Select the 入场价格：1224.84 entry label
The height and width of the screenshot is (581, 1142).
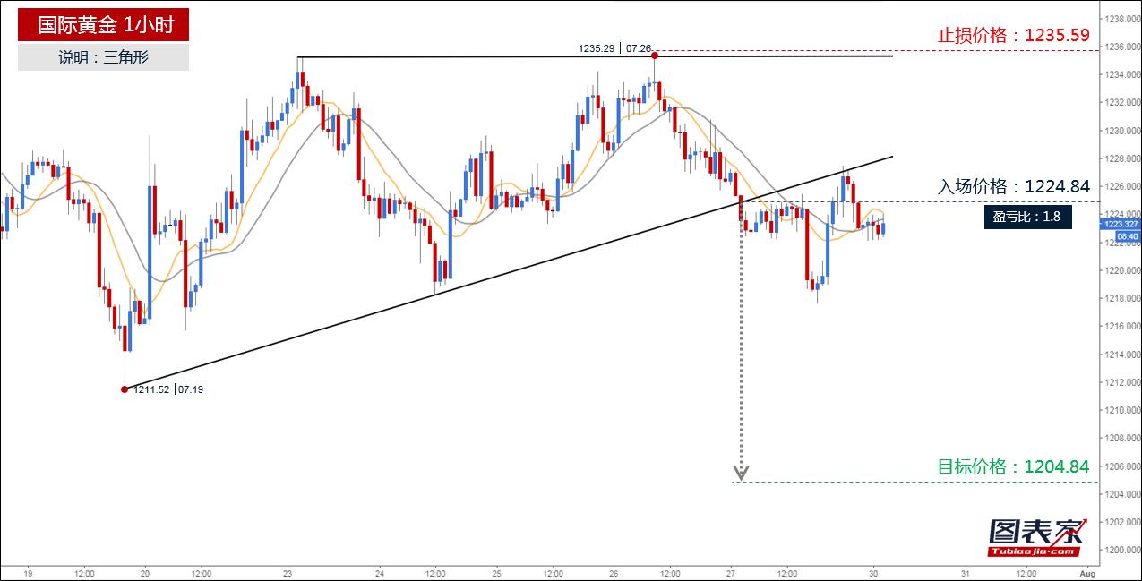(x=1013, y=187)
